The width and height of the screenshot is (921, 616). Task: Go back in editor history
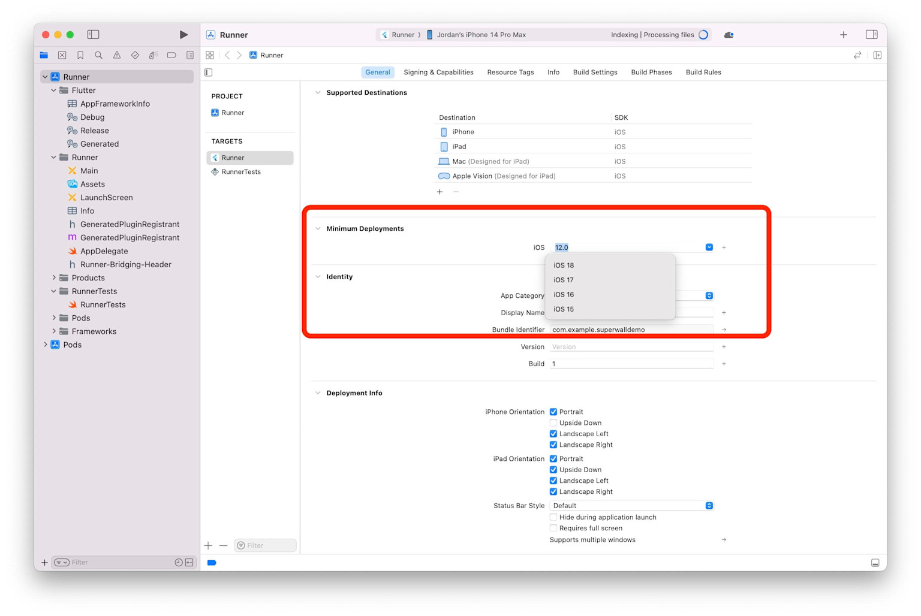click(x=227, y=55)
